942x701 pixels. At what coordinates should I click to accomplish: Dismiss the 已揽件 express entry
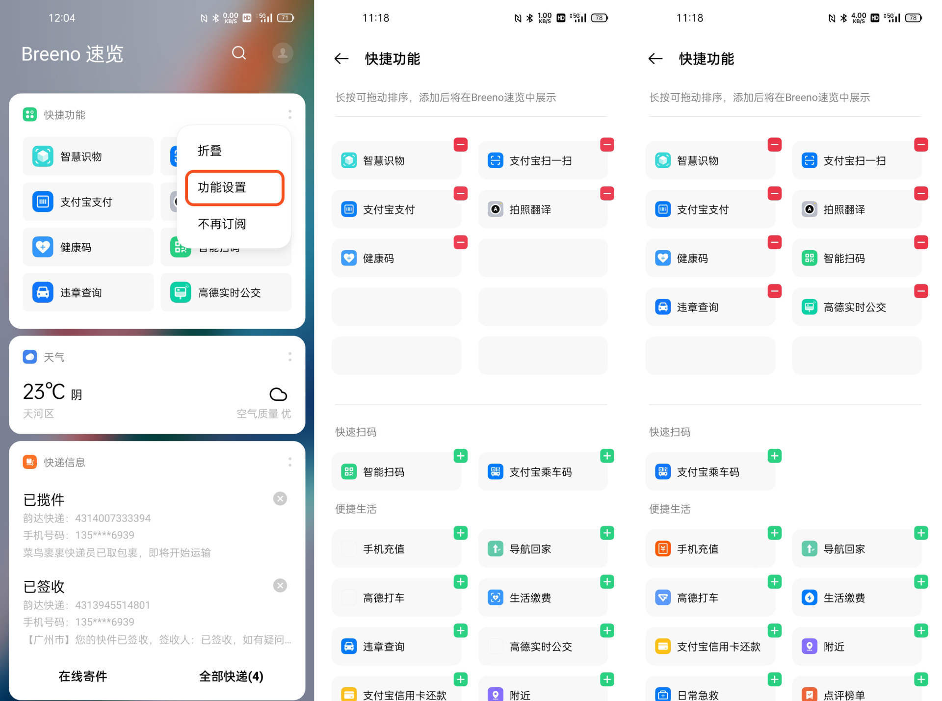pos(280,499)
